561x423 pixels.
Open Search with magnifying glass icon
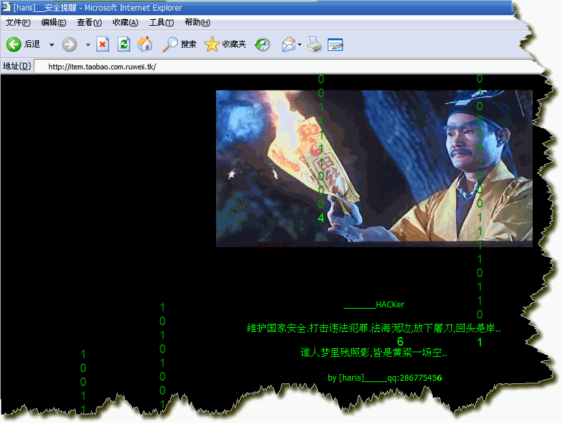[179, 44]
